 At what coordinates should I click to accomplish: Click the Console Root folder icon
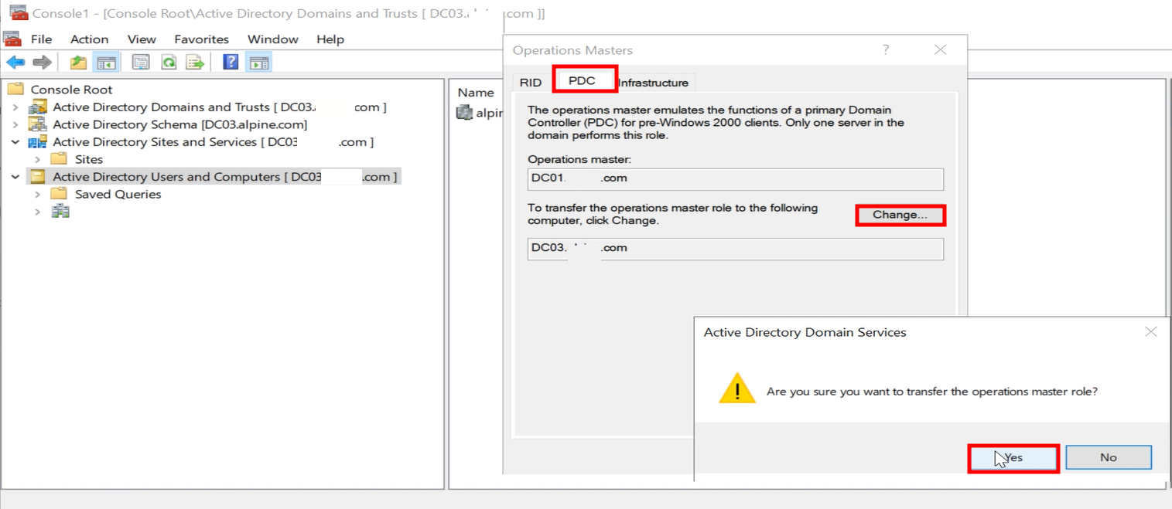click(16, 89)
